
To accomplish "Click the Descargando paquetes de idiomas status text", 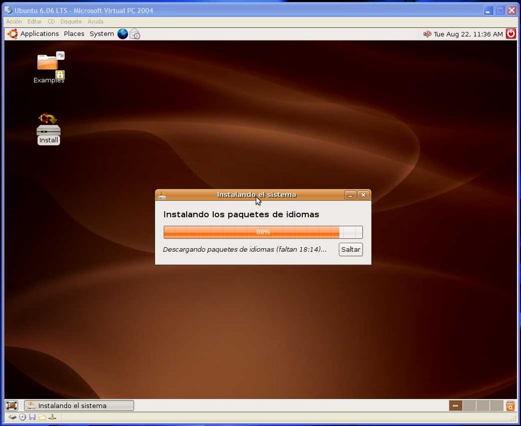I will (245, 249).
